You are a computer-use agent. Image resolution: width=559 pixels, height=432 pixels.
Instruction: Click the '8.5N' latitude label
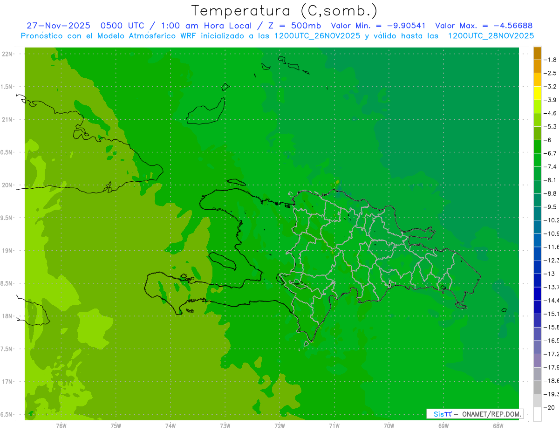pos(7,283)
